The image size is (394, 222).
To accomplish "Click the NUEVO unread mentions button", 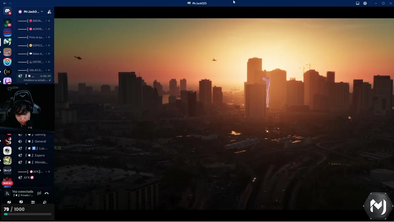I will coord(7,183).
